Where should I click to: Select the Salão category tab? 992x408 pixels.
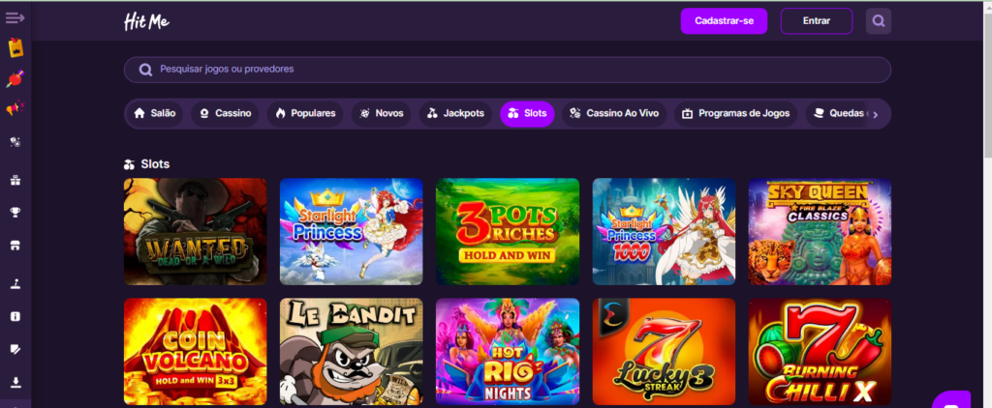coord(154,114)
